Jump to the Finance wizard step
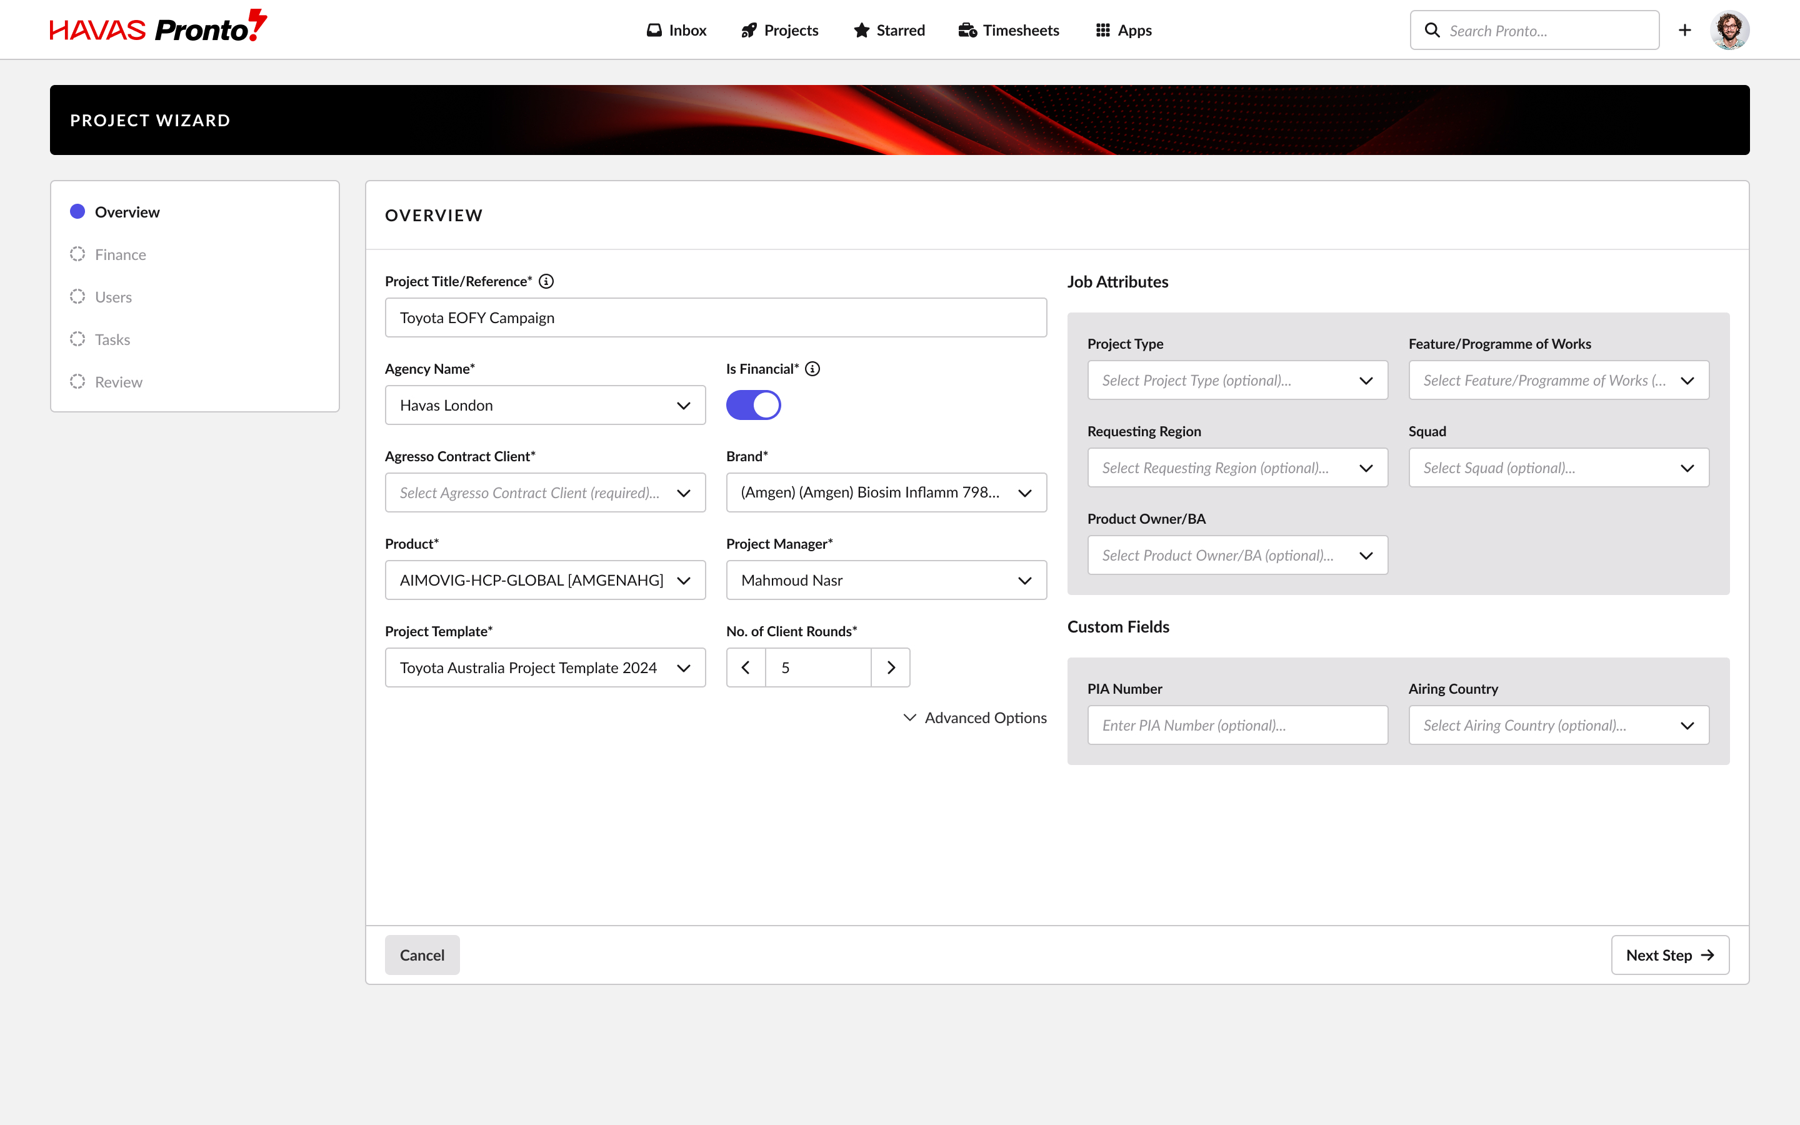Viewport: 1800px width, 1125px height. 108,254
